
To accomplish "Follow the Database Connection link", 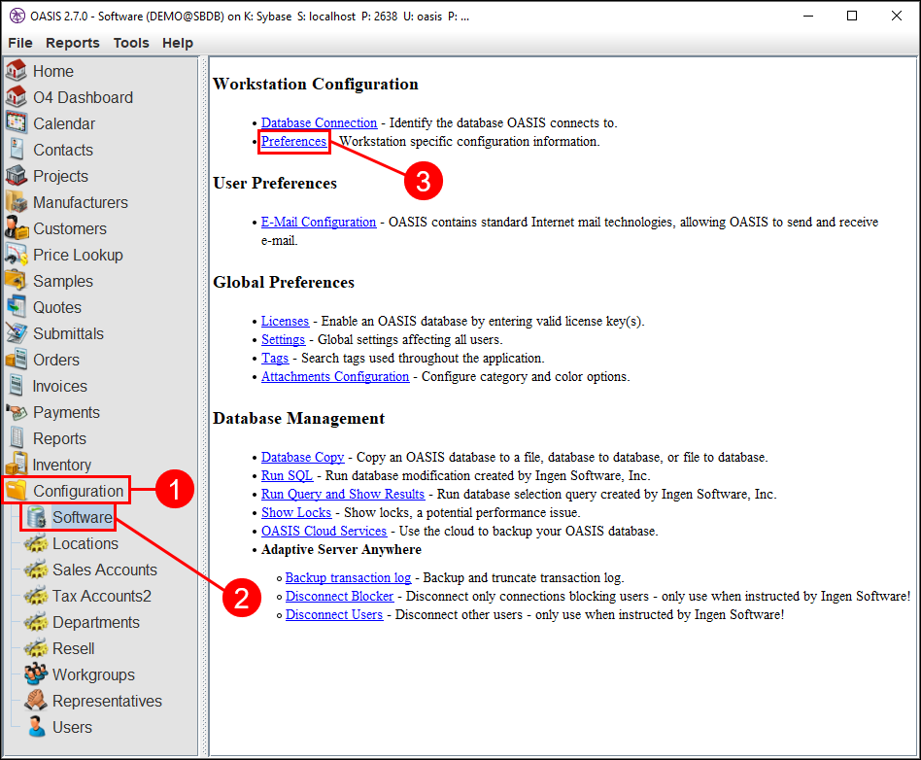I will (x=319, y=122).
